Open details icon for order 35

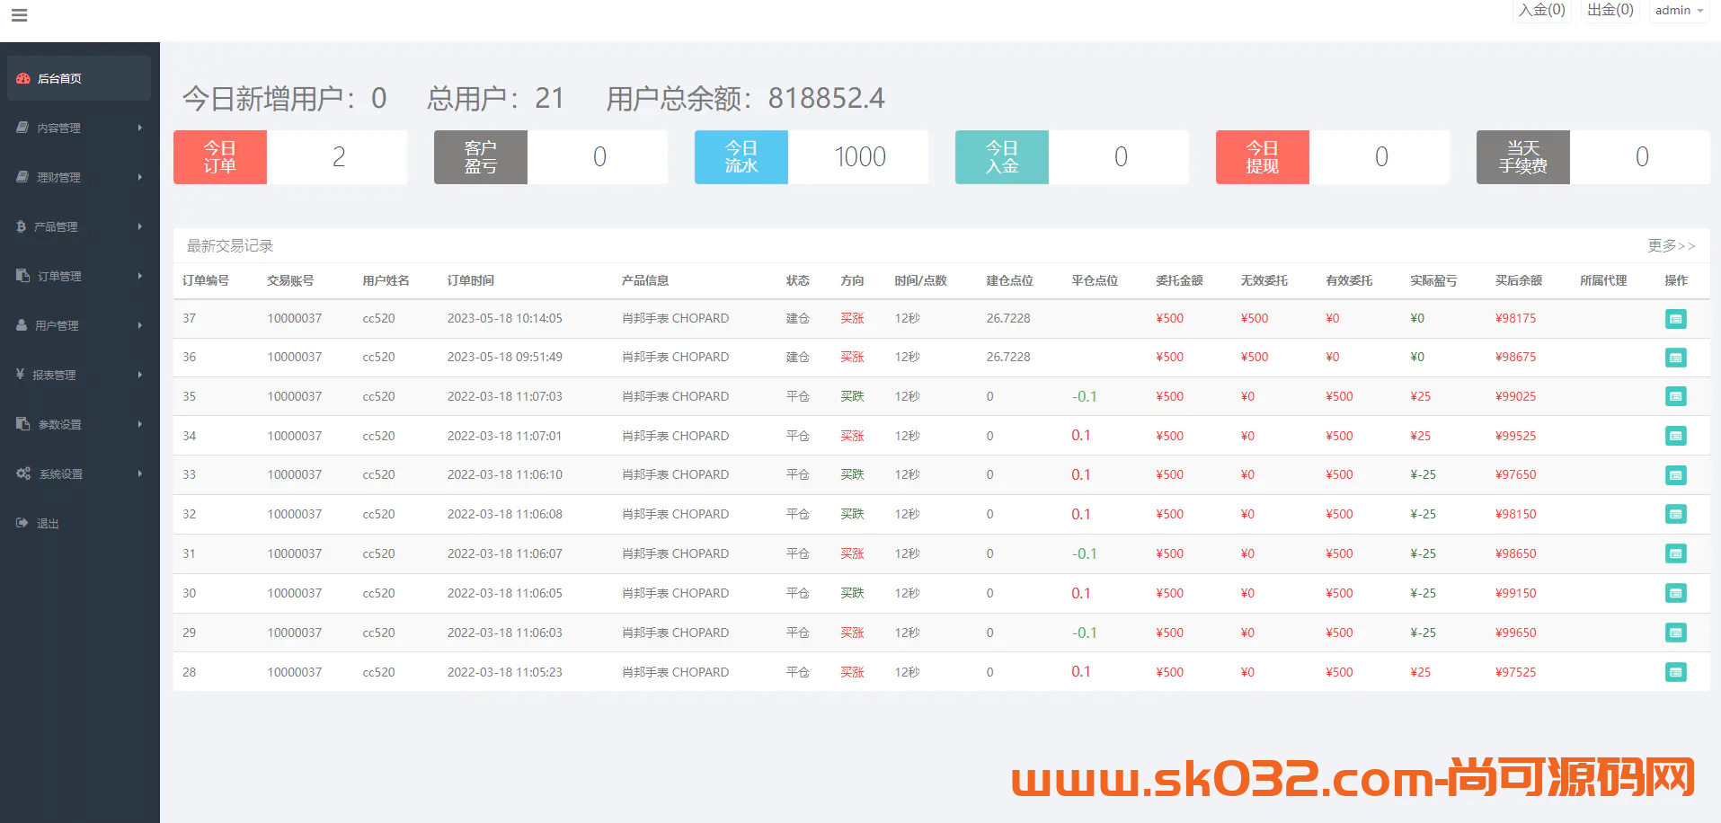pos(1676,396)
